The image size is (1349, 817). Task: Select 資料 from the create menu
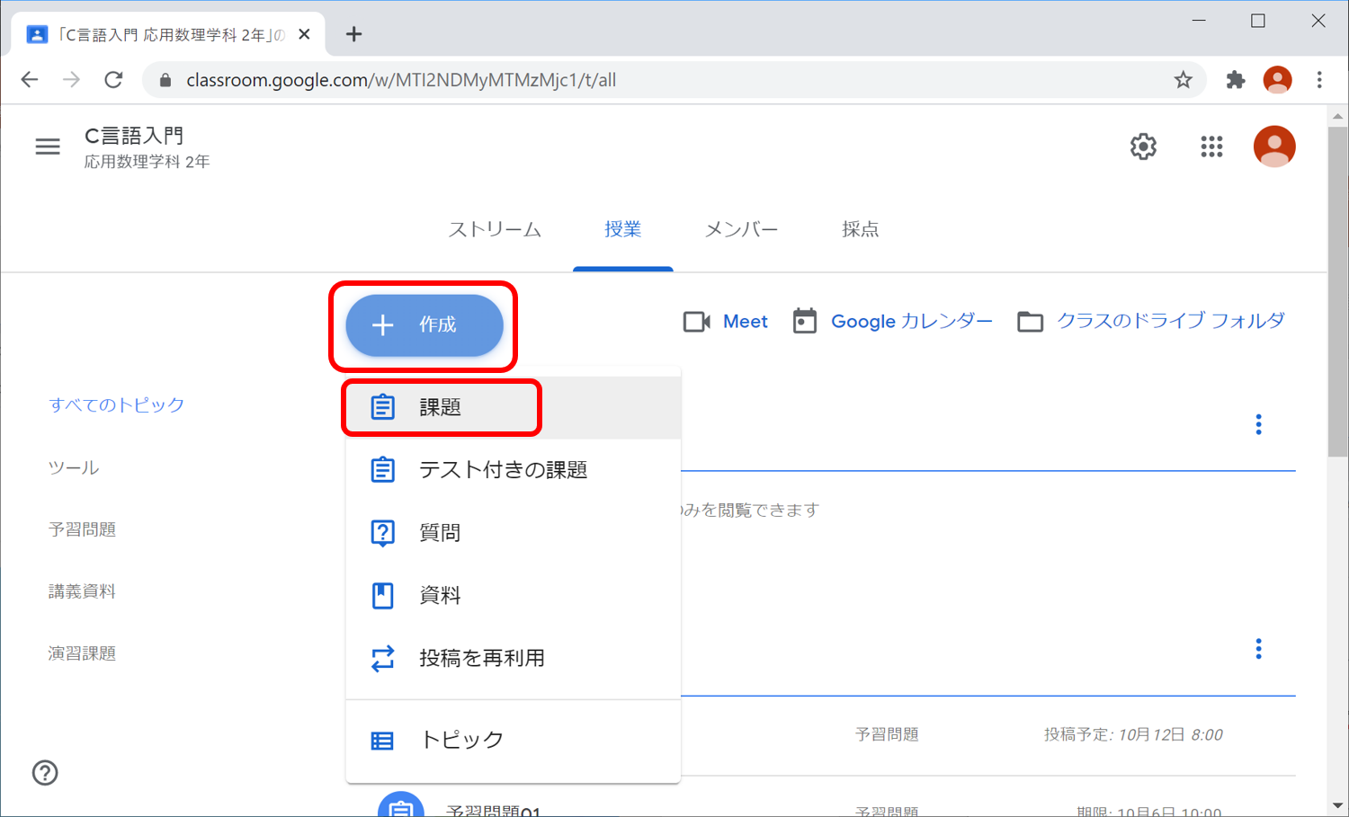[x=514, y=595]
